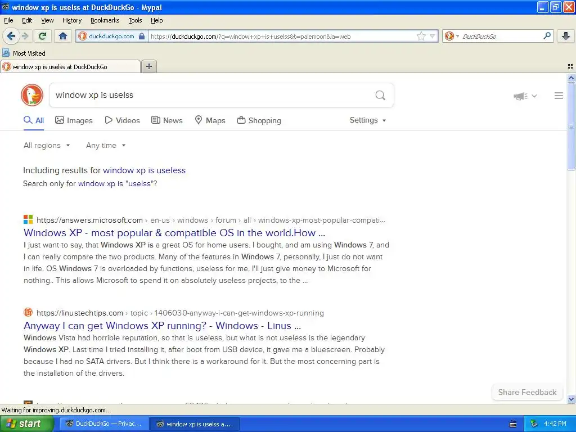Open the Bookmarks menu
The image size is (576, 432).
coord(105,20)
